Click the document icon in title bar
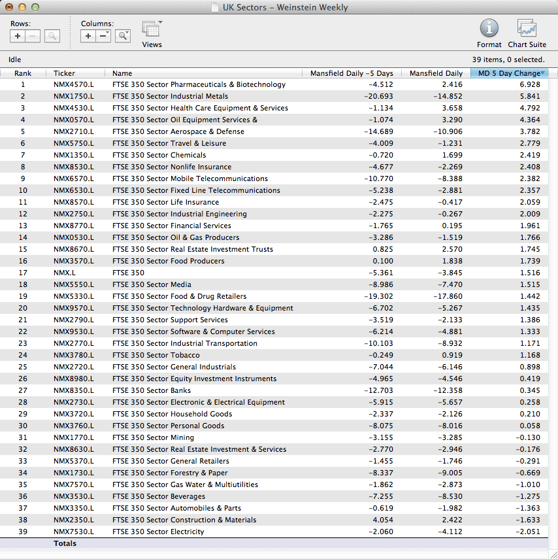Viewport: 558px width, 559px height. (215, 8)
